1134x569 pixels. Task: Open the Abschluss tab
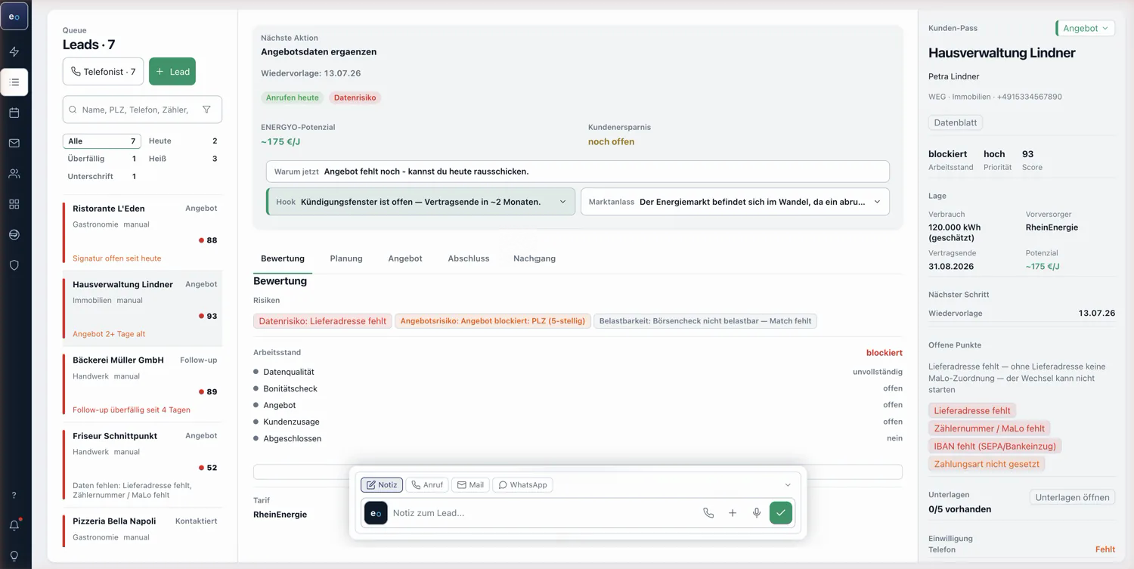(x=469, y=258)
